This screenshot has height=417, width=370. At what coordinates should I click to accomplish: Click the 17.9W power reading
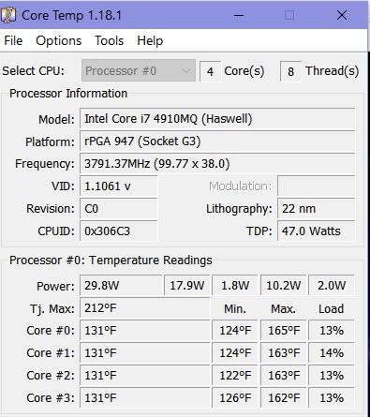click(x=187, y=285)
